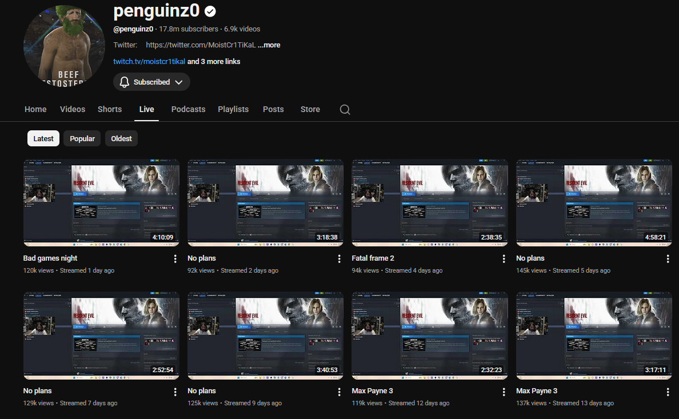The image size is (679, 419).
Task: Open three-dot menu for Max Payne 3 137k views
Action: point(668,392)
